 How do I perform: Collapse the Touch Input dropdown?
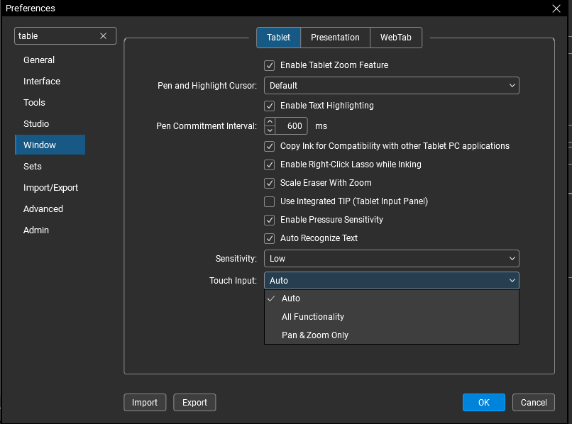click(392, 280)
